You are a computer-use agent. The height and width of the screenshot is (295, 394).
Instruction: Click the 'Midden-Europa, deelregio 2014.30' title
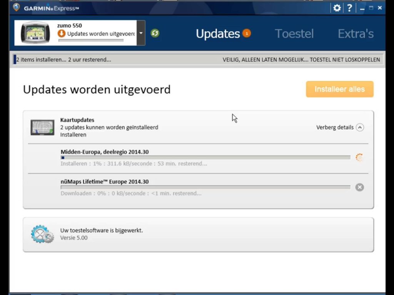105,152
